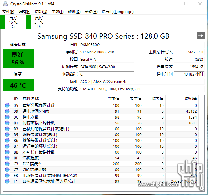Select the 擦除失败计数(总计) row
Screen dimensions: 208x195
click(101, 140)
